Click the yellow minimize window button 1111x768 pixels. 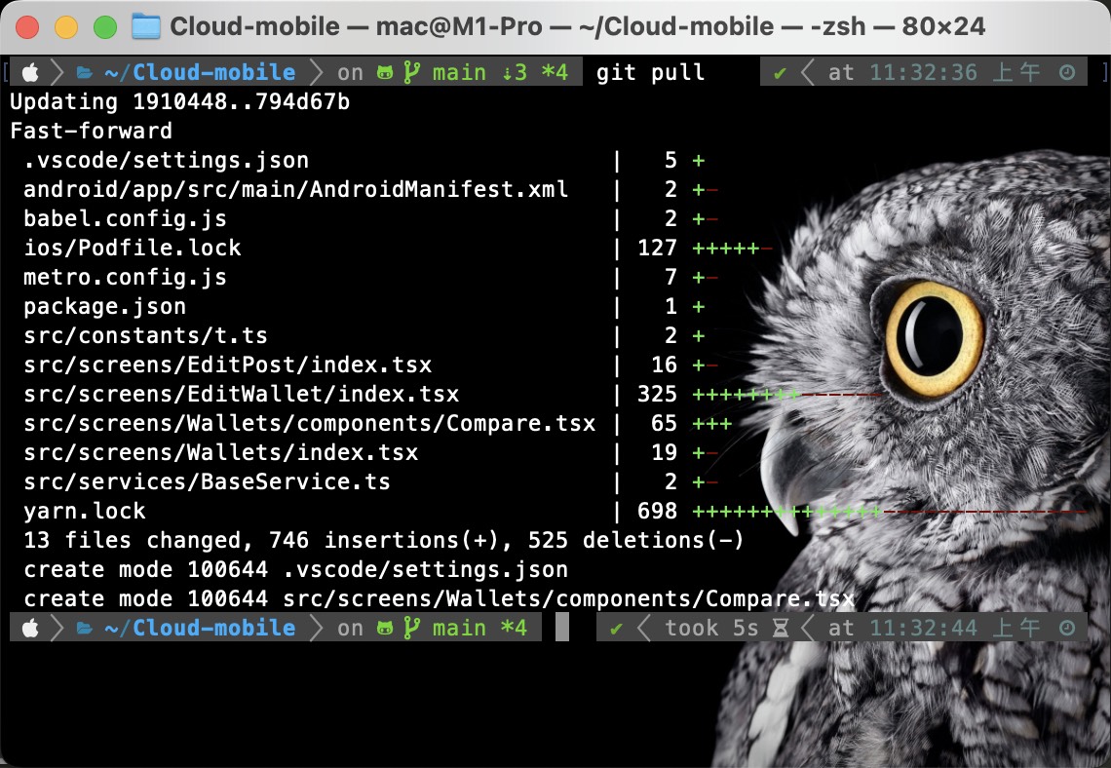66,26
